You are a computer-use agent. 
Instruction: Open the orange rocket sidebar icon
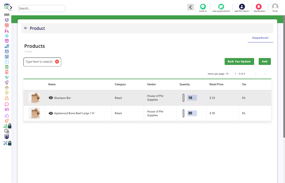pos(7,121)
